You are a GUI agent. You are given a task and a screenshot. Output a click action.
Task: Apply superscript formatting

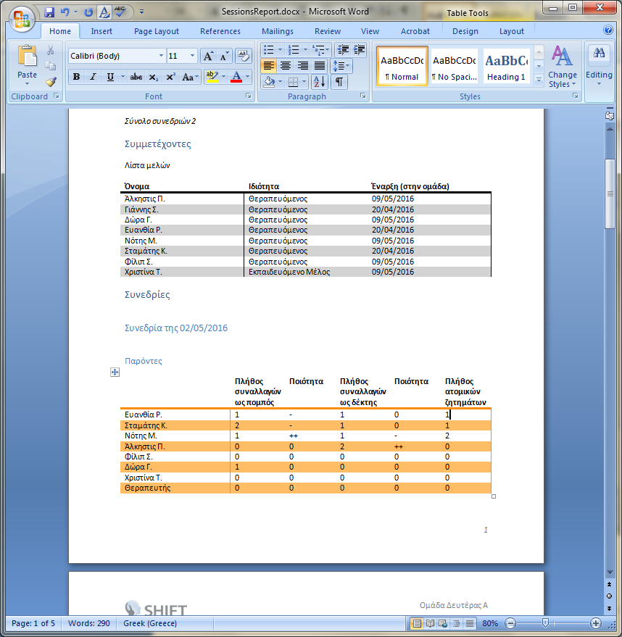point(170,77)
